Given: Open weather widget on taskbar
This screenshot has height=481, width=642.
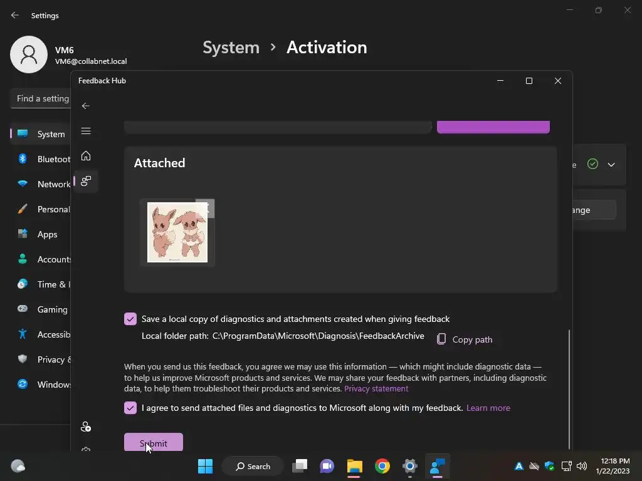Looking at the screenshot, I should pyautogui.click(x=18, y=466).
